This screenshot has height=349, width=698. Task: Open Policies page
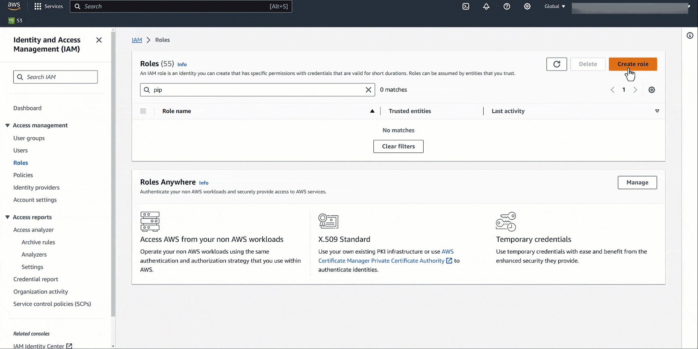(23, 175)
